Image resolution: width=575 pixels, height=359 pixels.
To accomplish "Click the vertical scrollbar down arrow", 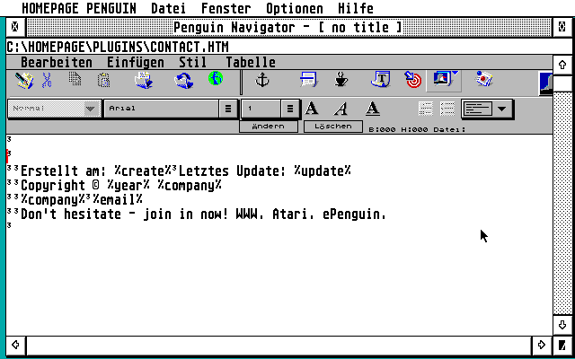I will pos(562,325).
